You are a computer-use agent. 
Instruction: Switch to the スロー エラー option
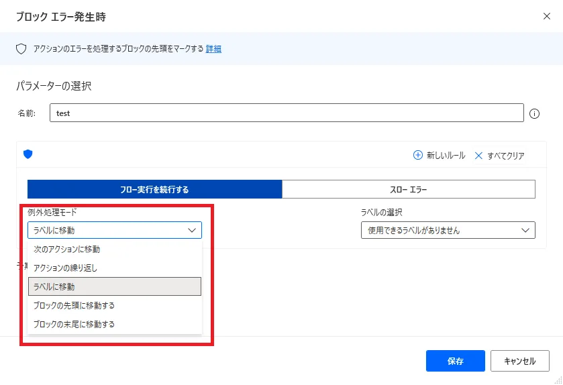point(408,189)
